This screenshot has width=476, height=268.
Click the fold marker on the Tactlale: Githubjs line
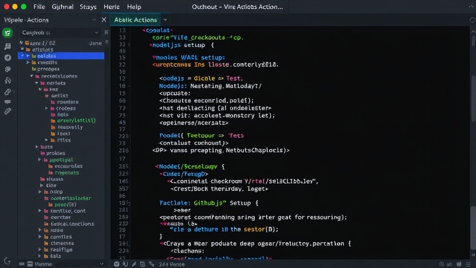(x=129, y=203)
